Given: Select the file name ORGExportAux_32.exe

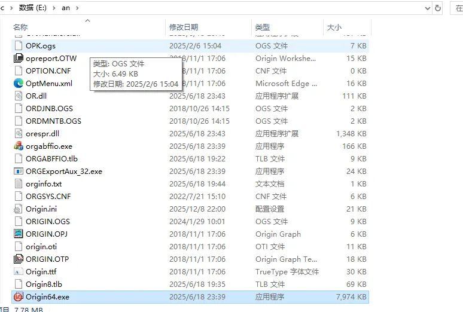Looking at the screenshot, I should click(64, 172).
